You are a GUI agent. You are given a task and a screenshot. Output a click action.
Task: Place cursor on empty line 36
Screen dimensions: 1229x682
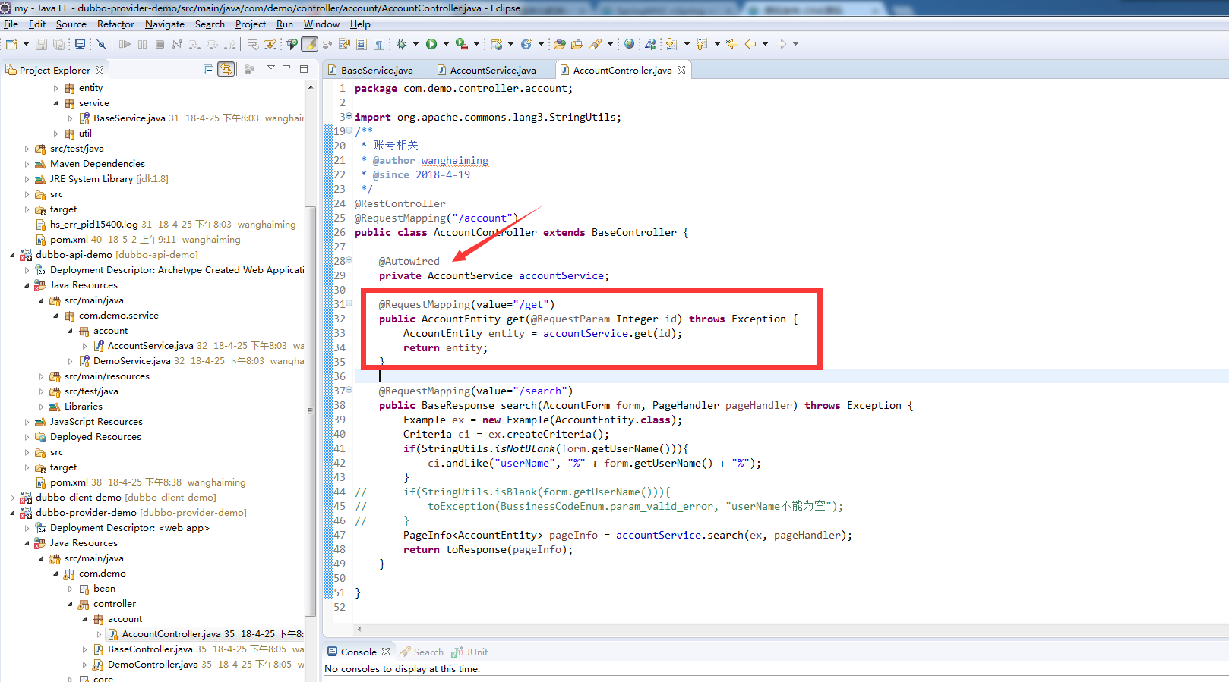790,376
